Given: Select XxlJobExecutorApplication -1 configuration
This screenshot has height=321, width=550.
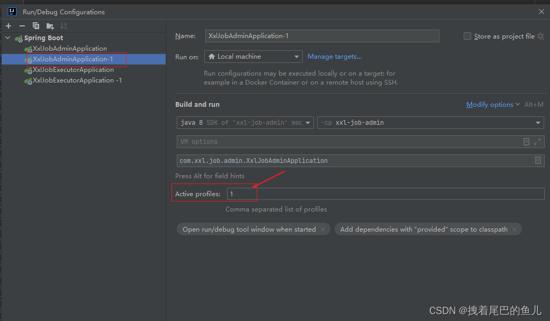Looking at the screenshot, I should click(77, 80).
